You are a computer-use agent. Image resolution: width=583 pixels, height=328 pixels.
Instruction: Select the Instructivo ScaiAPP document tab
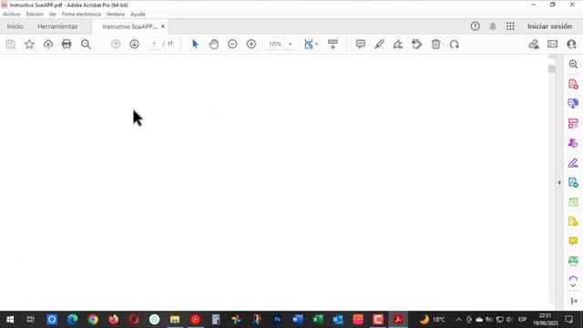(x=129, y=26)
